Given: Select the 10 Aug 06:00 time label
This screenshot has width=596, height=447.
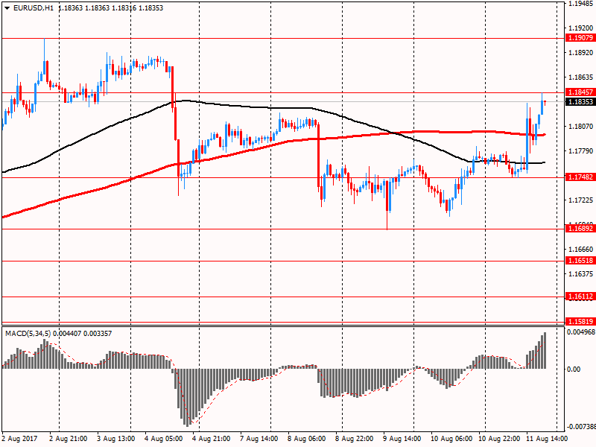Looking at the screenshot, I should click(x=451, y=439).
